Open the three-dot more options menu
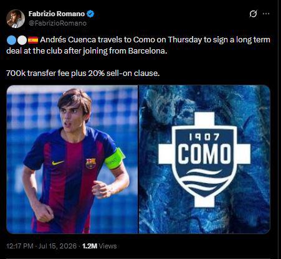The width and height of the screenshot is (281, 259). coord(266,14)
